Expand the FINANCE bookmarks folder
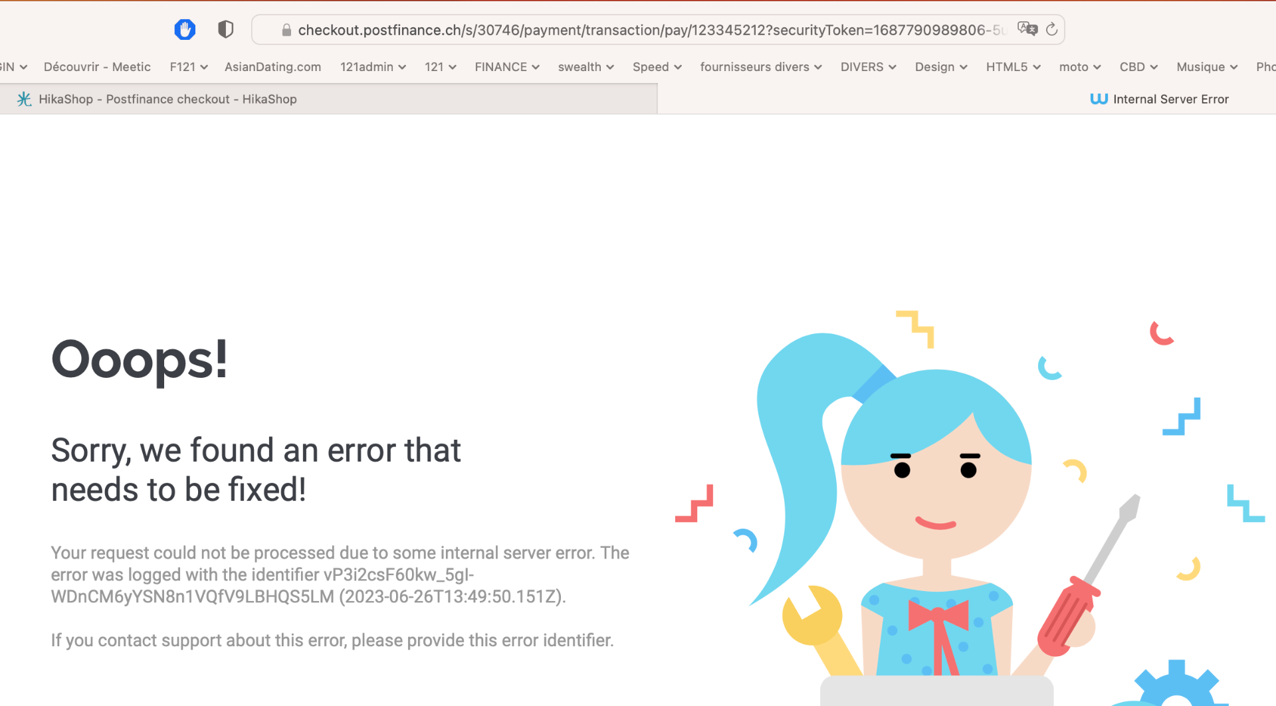This screenshot has height=706, width=1276. click(507, 67)
